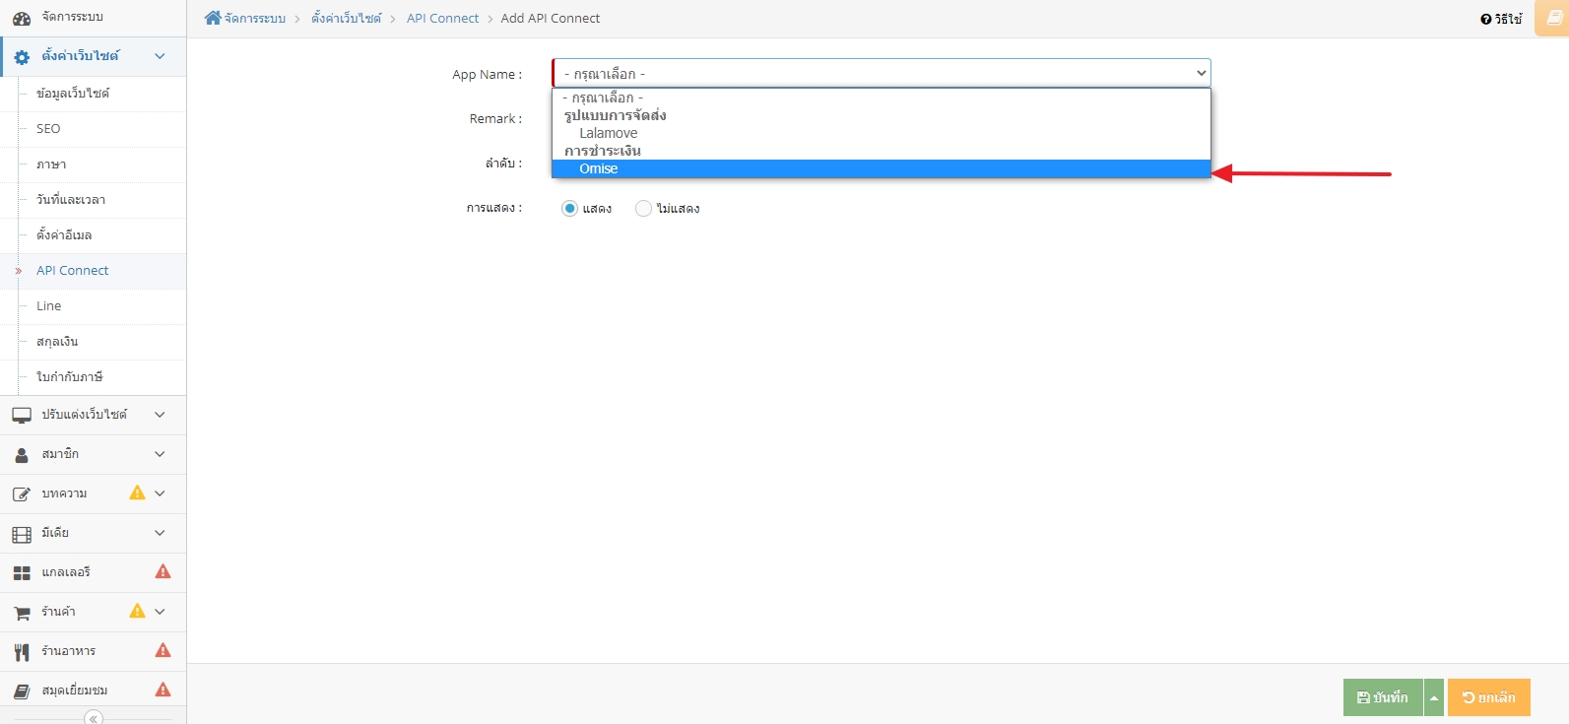Click the green บันทึก save button
The width and height of the screenshot is (1569, 724).
tap(1383, 697)
